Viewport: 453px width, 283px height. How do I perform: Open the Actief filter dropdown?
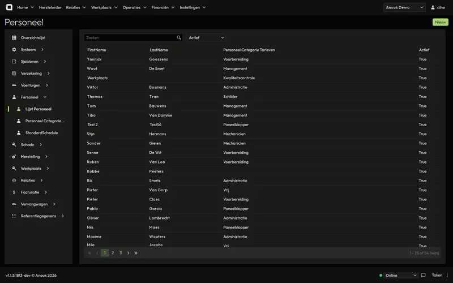tap(206, 37)
